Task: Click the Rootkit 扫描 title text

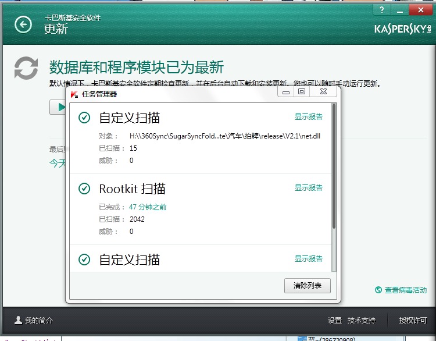Action: [133, 189]
